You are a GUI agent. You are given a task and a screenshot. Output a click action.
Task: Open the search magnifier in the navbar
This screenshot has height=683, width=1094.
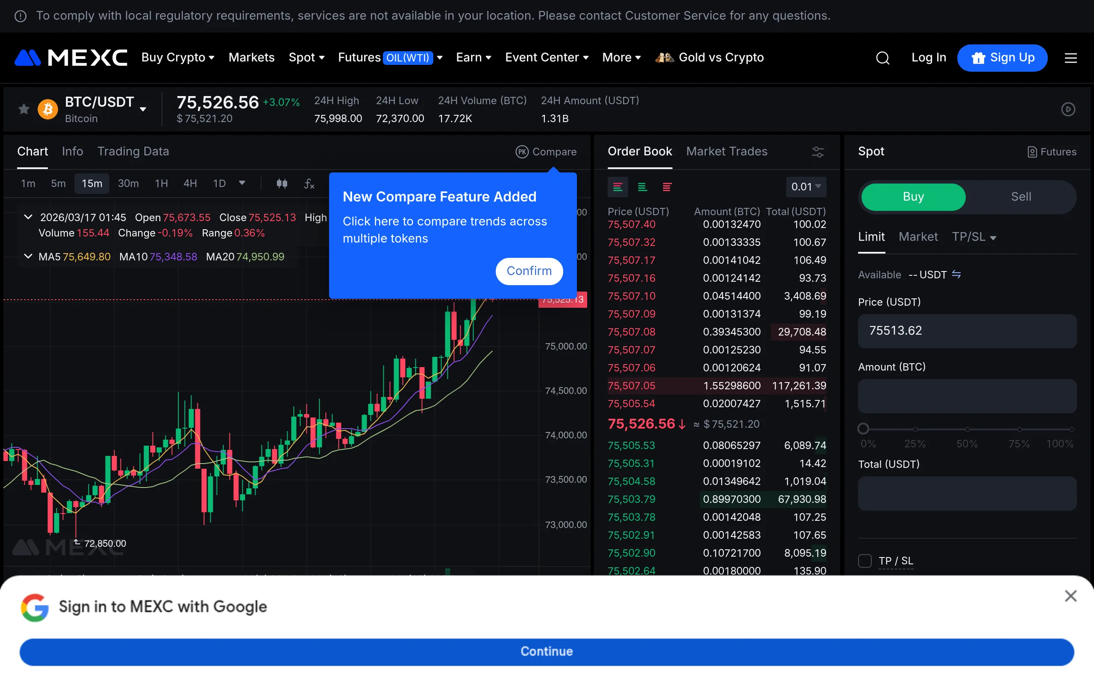[x=882, y=58]
